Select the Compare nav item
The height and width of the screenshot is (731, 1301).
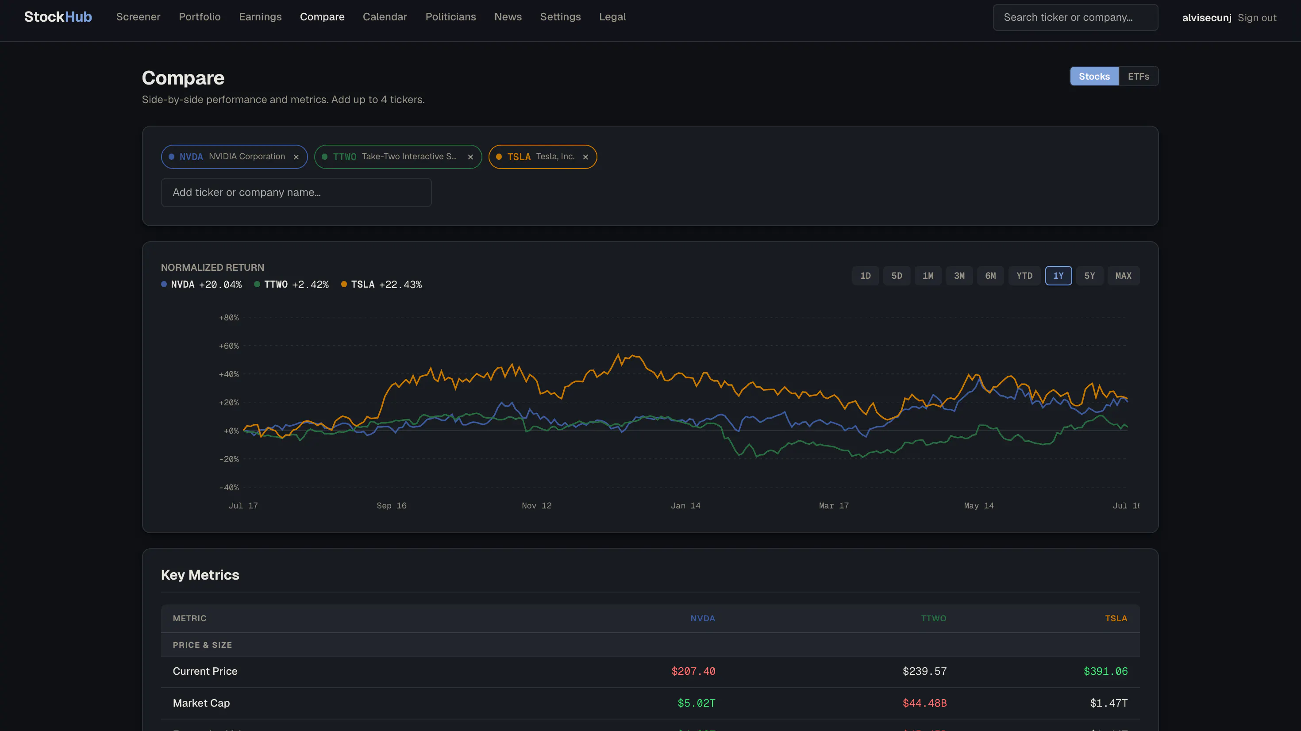tap(322, 17)
